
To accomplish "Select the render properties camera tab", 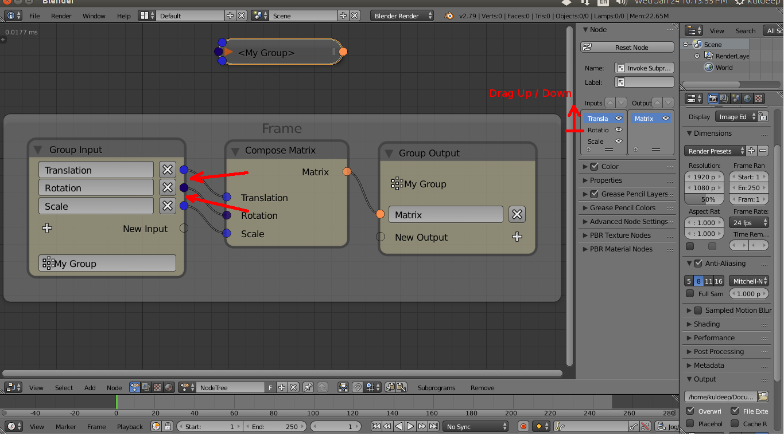I will click(713, 99).
